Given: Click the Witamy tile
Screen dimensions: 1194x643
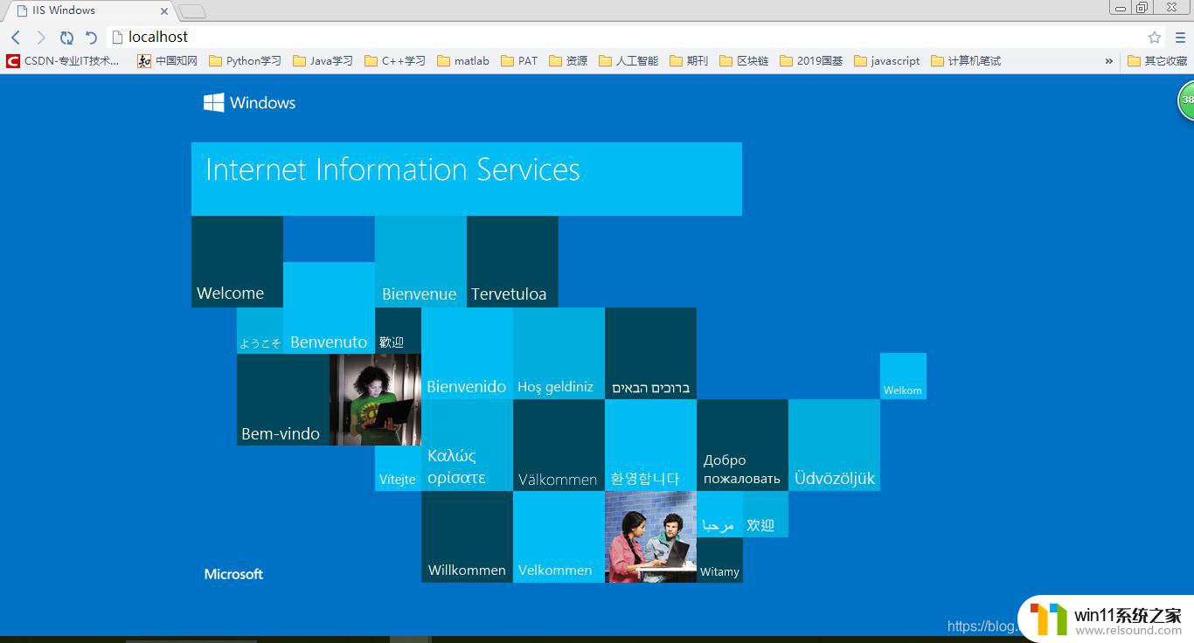Looking at the screenshot, I should click(x=719, y=560).
